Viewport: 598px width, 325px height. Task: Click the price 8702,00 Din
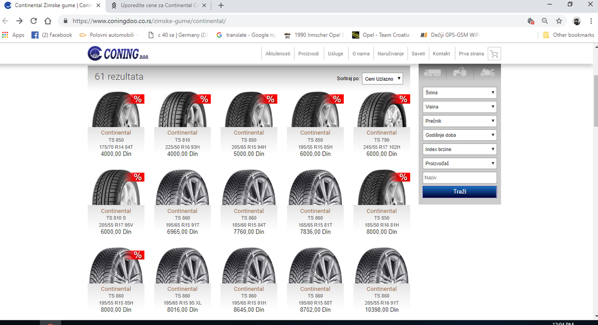[315, 310]
